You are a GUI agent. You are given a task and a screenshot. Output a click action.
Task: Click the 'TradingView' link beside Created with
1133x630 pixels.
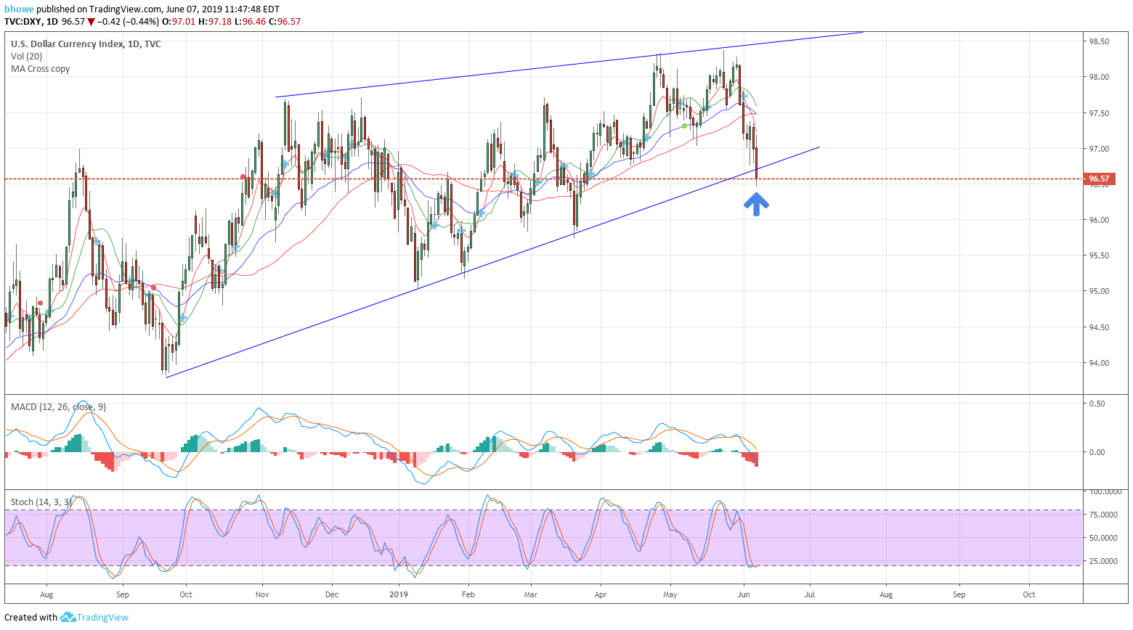click(102, 617)
